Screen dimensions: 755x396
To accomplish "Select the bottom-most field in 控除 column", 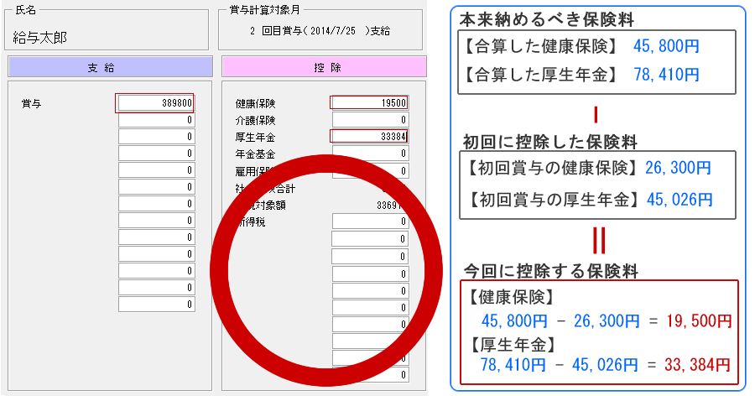I will (x=370, y=375).
